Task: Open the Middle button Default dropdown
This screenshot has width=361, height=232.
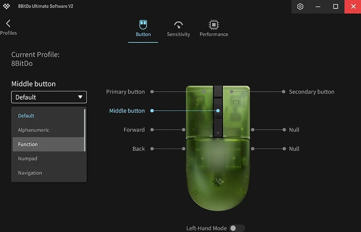Action: tap(49, 97)
